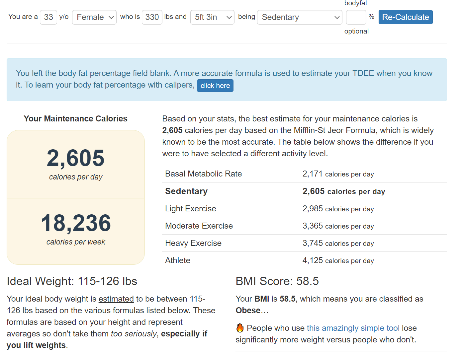Open the Sedentary activity level dropdown
Image resolution: width=460 pixels, height=357 pixels.
300,17
